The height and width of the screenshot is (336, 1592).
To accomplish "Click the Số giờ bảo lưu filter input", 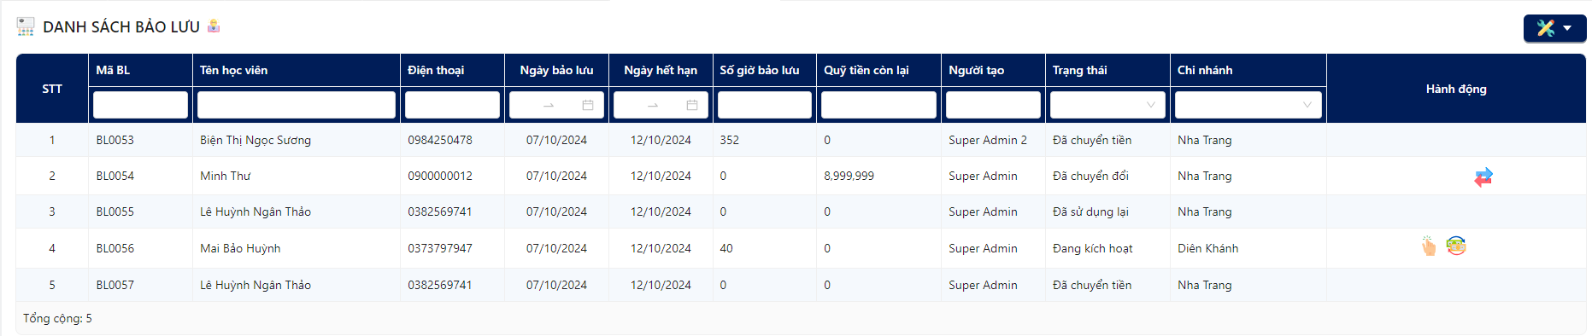I will pyautogui.click(x=764, y=105).
